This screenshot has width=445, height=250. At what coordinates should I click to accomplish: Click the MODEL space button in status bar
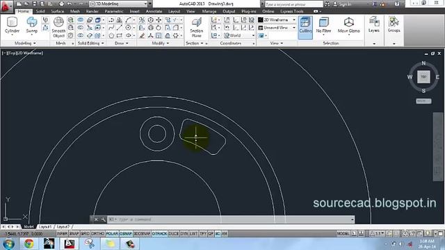click(x=343, y=233)
